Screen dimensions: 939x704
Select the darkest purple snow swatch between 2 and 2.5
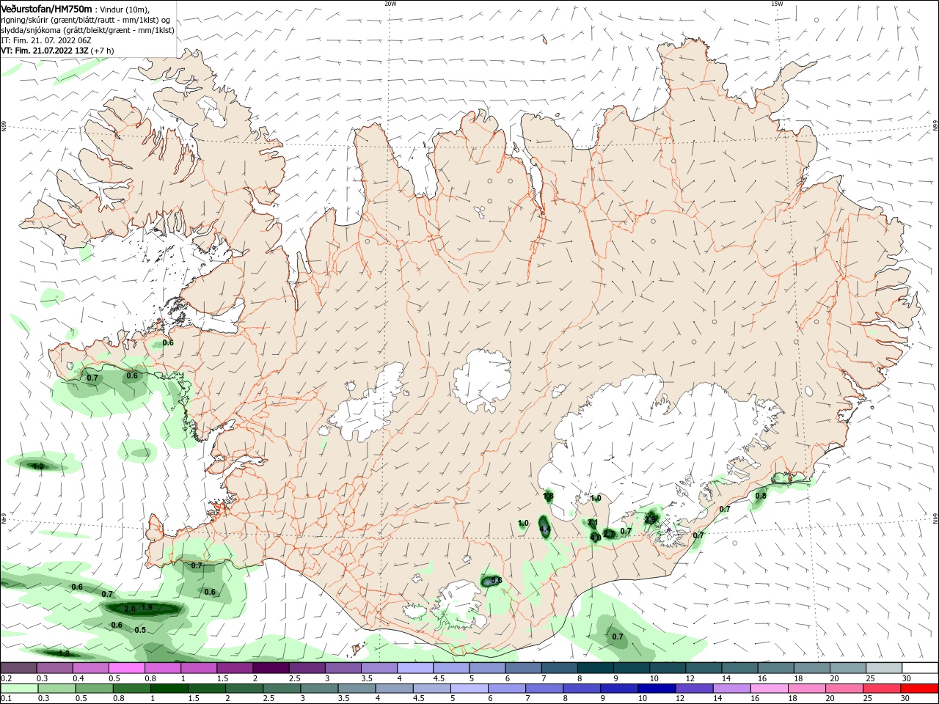[271, 668]
